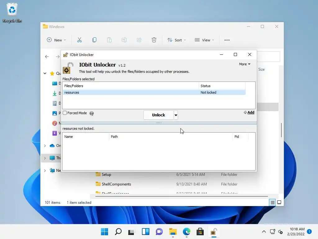Collapse the Quick access tree node
The image size is (318, 239).
click(x=45, y=73)
